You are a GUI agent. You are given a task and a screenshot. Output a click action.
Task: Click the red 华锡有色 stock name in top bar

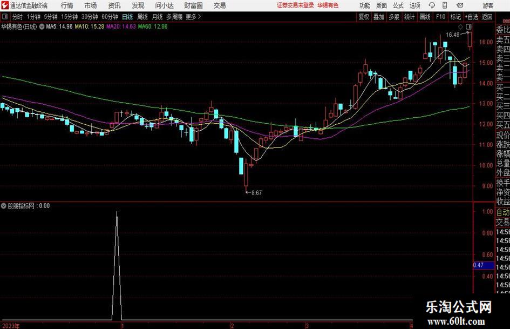(328, 5)
